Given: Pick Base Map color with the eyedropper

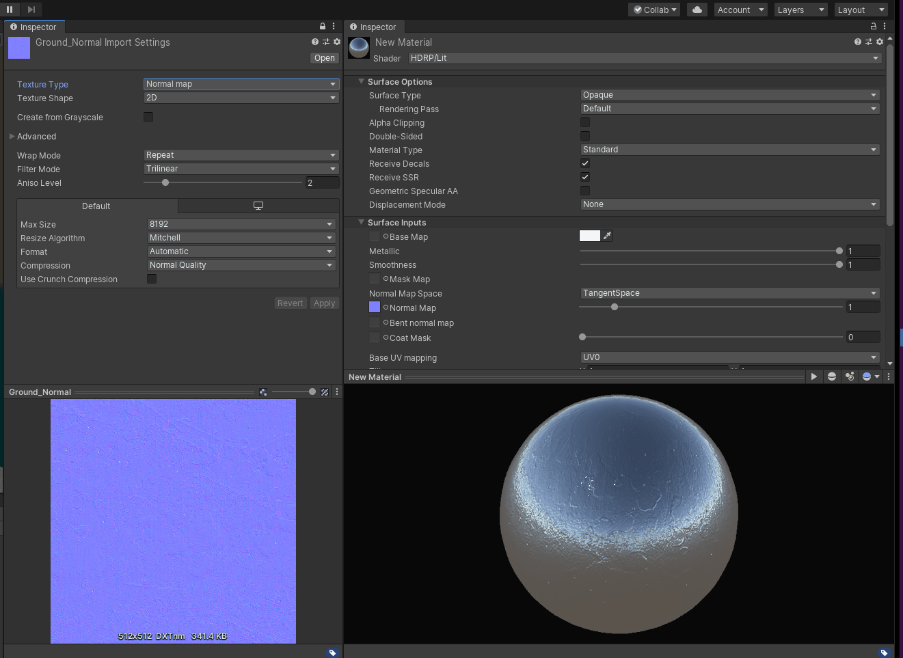Looking at the screenshot, I should (607, 236).
